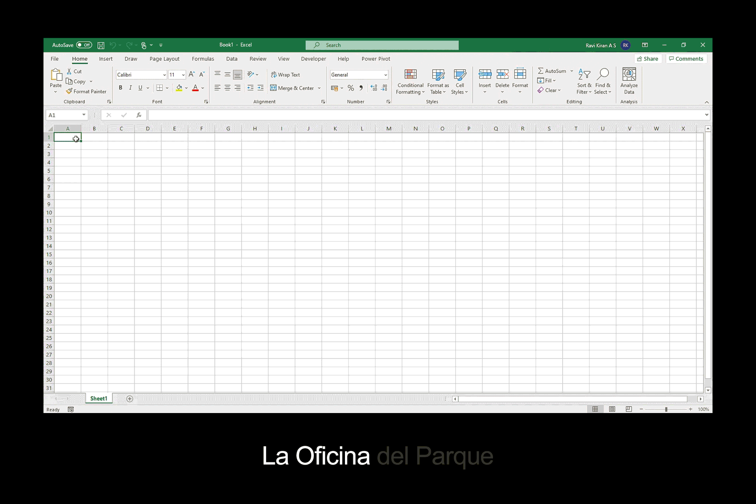Viewport: 756px width, 504px height.
Task: Toggle Underline formatting
Action: pyautogui.click(x=140, y=87)
